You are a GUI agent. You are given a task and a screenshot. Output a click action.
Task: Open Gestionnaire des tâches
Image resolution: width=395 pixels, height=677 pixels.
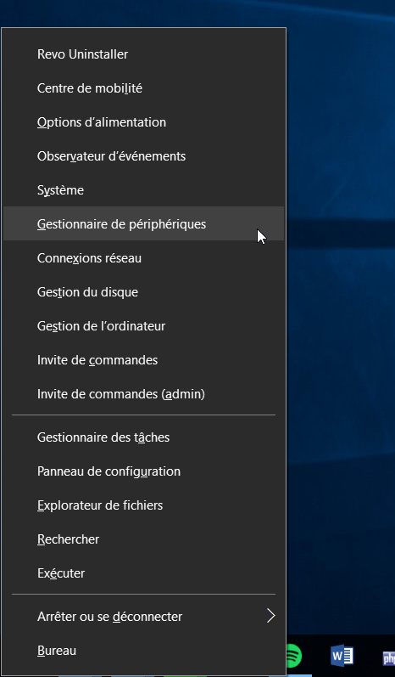point(143,437)
